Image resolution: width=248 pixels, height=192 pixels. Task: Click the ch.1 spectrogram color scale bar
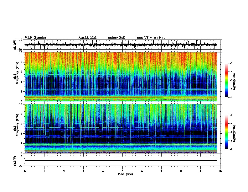coord(227,80)
